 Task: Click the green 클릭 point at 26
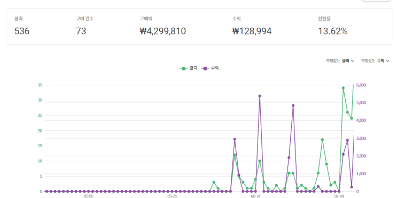point(347,112)
